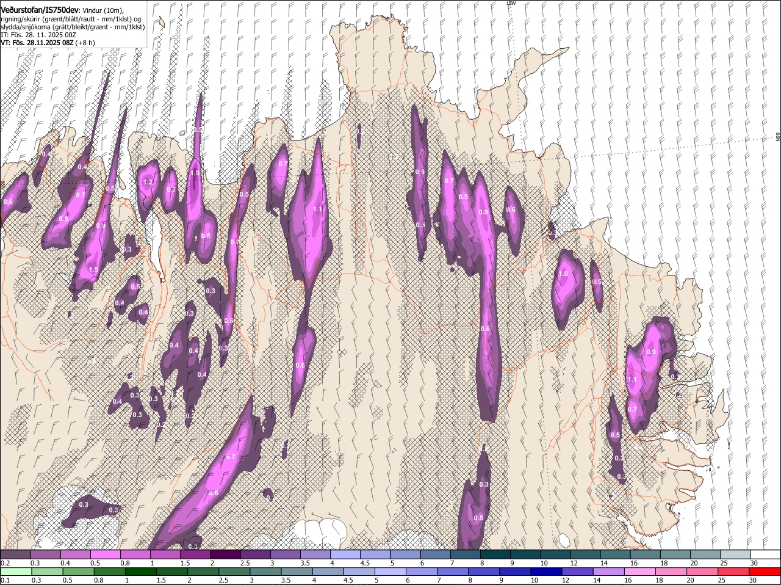The width and height of the screenshot is (781, 585).
Task: Click the rain legend swatch starting at 0.3
Action: click(46, 572)
